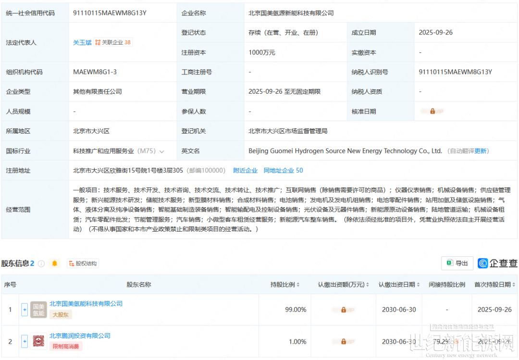Click locked 认缴出资额 for 北京国美氢能科技
Screen dimensions: 519x360
coord(343,310)
